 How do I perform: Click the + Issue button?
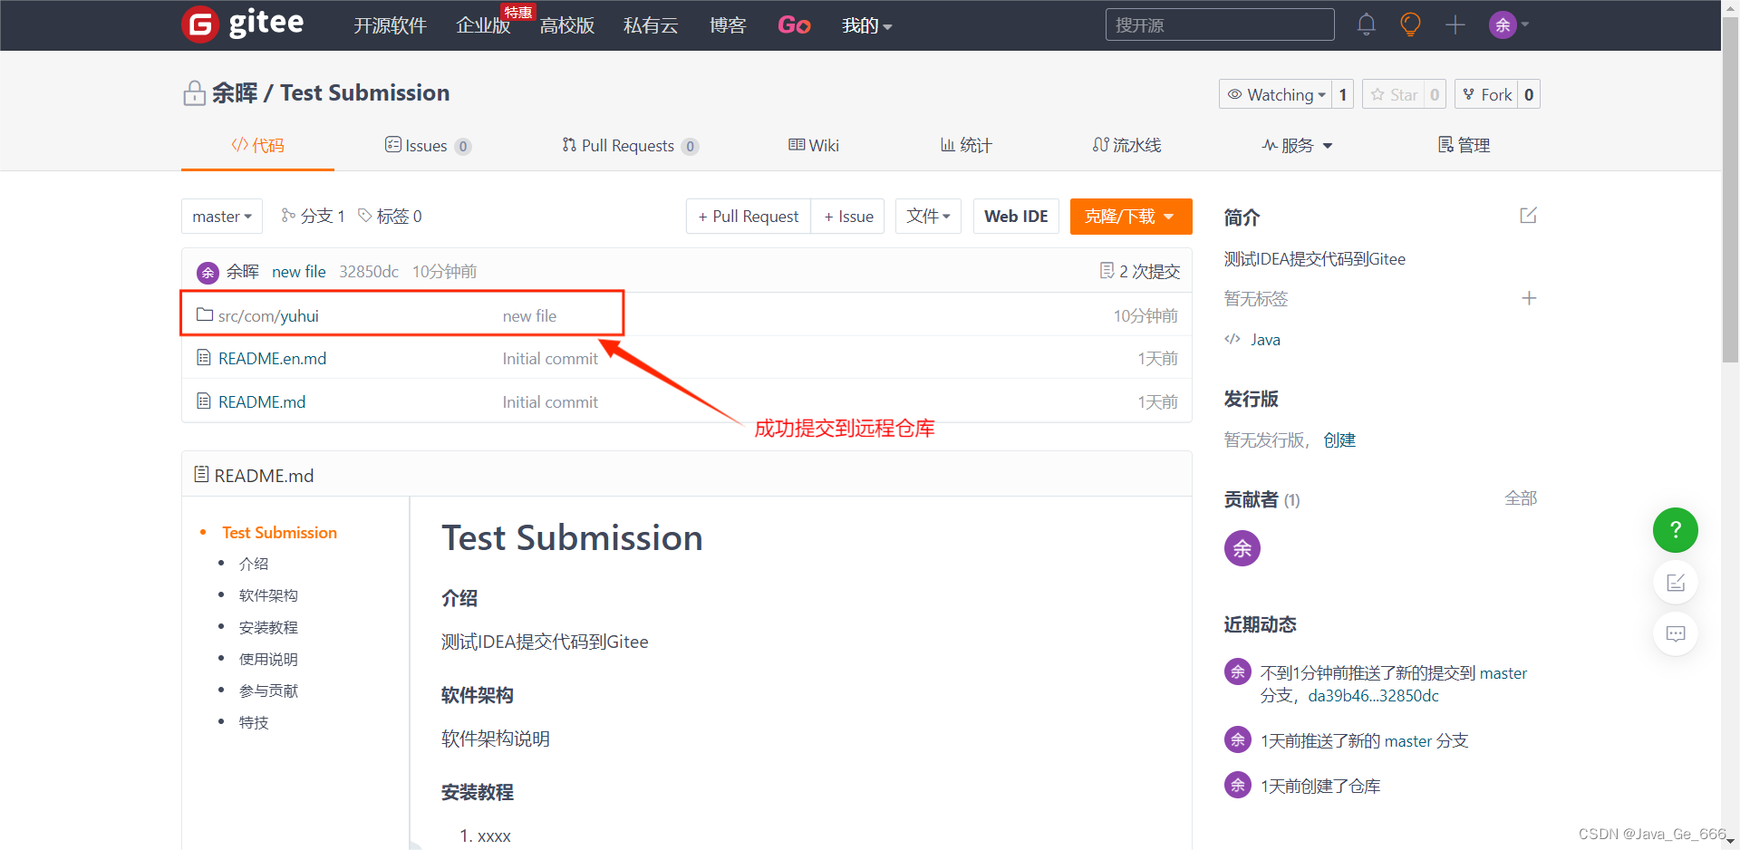tap(848, 217)
